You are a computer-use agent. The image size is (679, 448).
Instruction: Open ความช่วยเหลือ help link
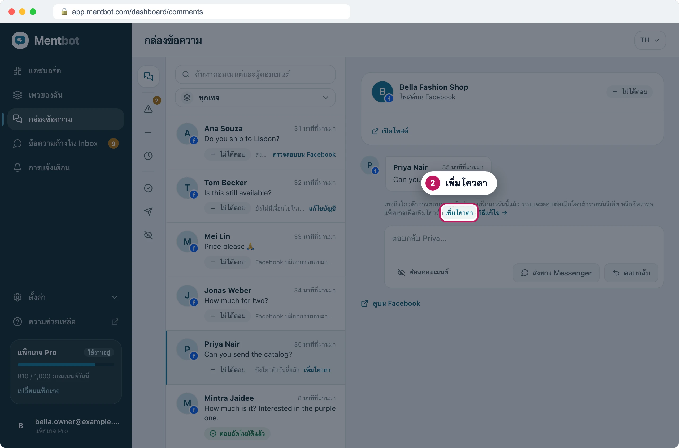tap(66, 322)
